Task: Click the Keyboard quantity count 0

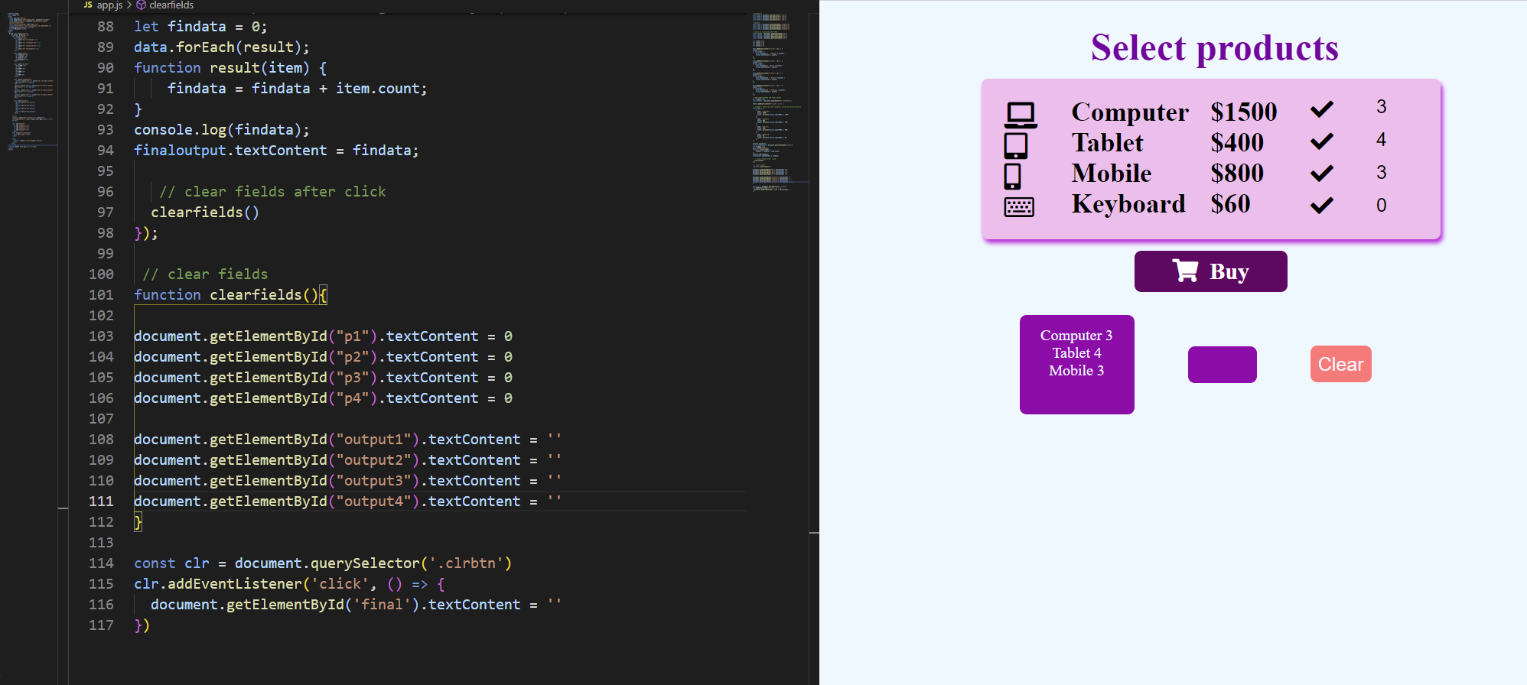Action: pyautogui.click(x=1381, y=205)
